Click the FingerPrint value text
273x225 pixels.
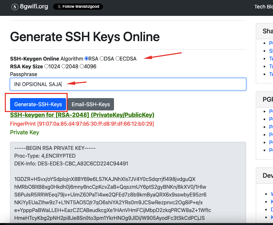(x=82, y=124)
